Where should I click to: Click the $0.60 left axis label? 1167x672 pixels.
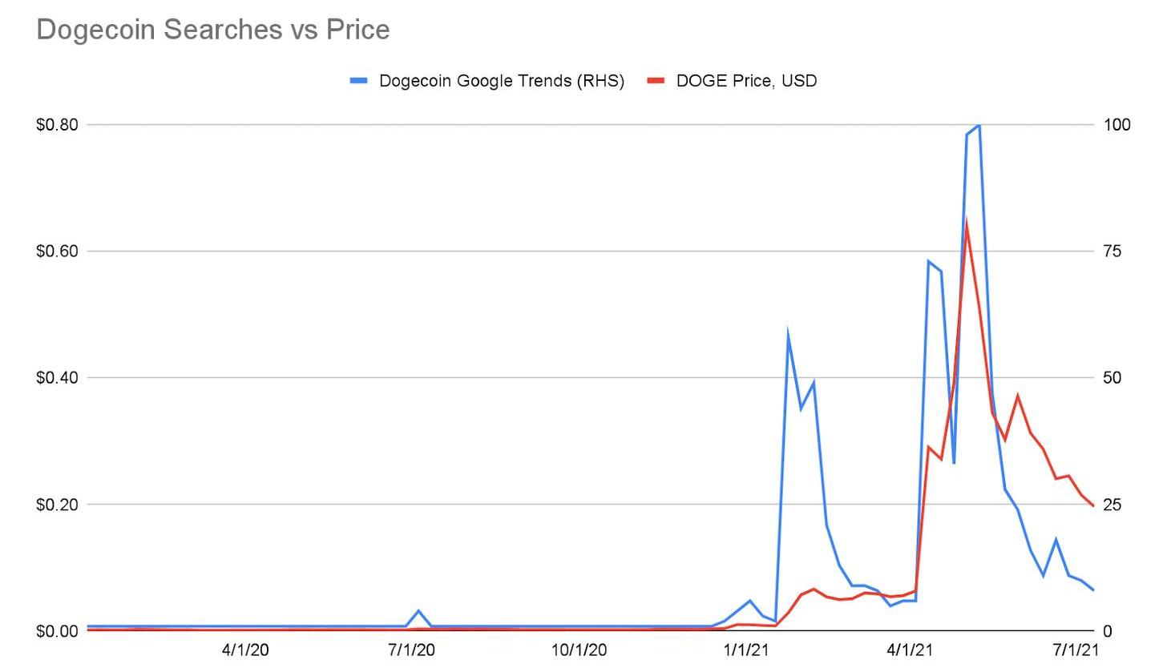[56, 251]
